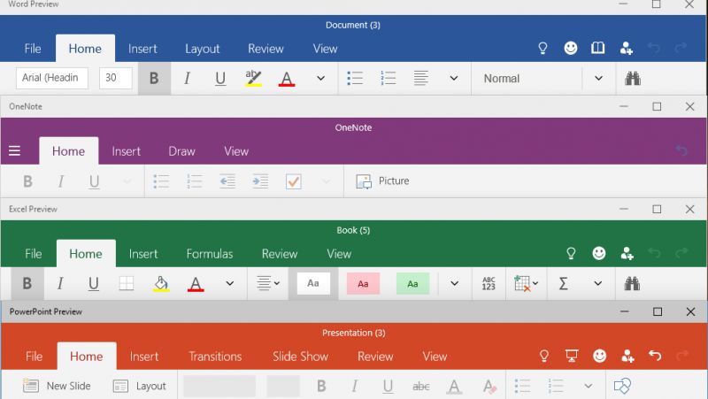Insert a Picture in OneNote
Screen dimensions: 708x399
pyautogui.click(x=382, y=181)
